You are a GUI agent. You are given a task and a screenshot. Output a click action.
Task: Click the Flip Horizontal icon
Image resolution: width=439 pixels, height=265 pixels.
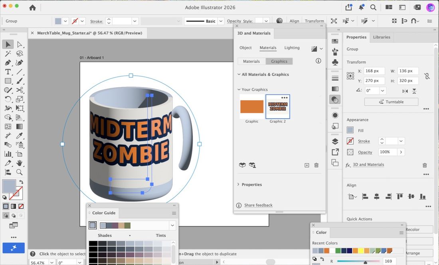point(405,91)
